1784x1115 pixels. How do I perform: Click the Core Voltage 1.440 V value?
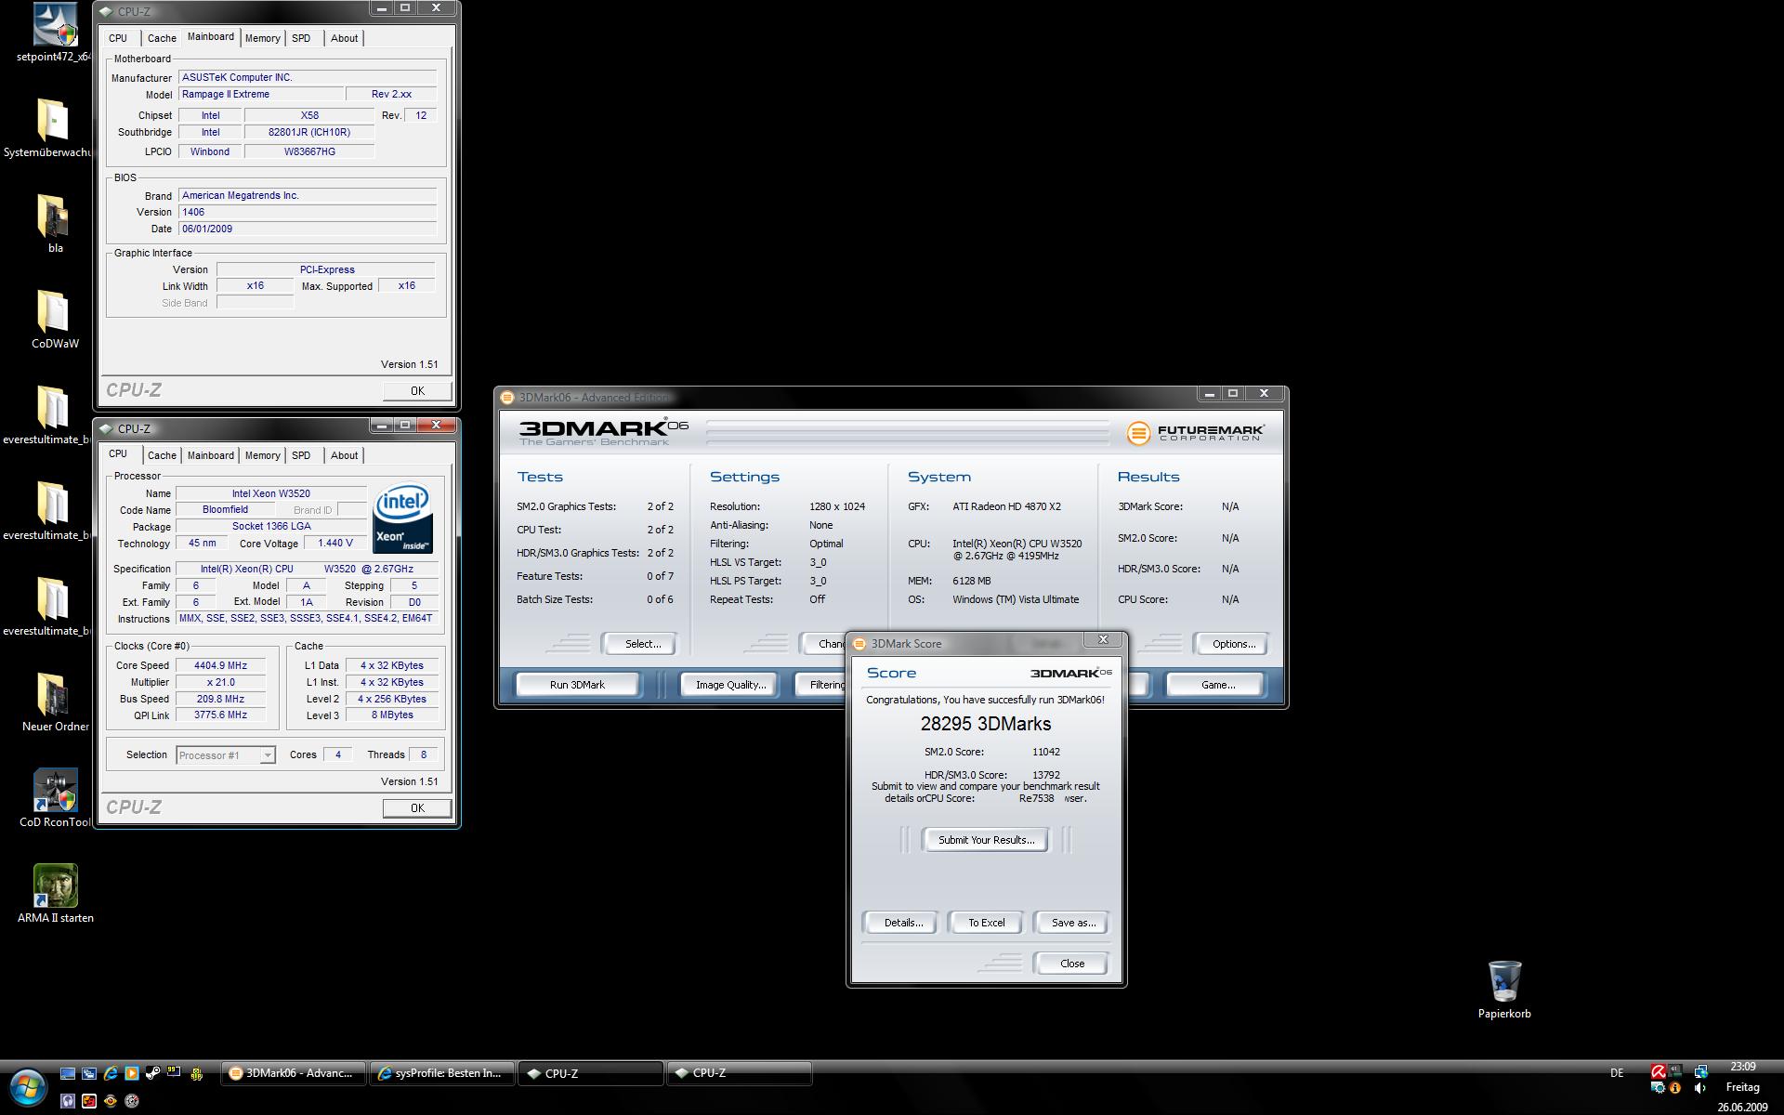pyautogui.click(x=334, y=544)
